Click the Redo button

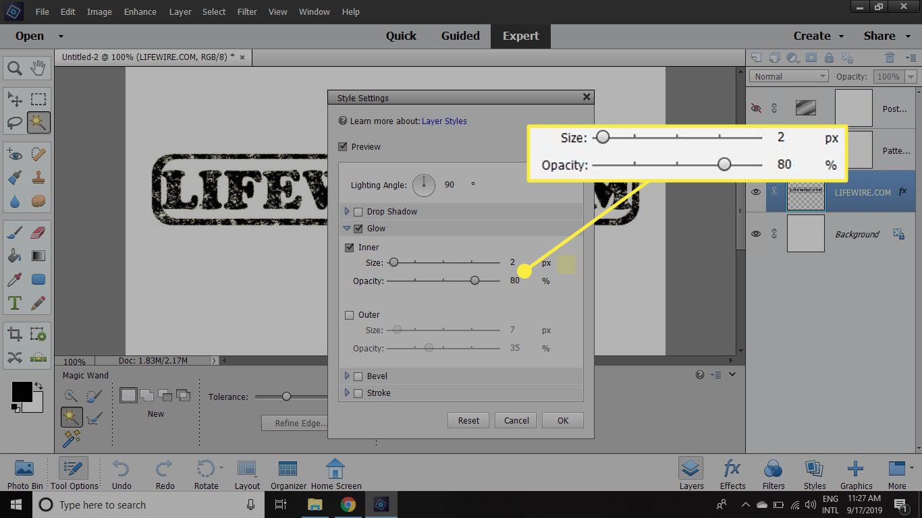pyautogui.click(x=165, y=474)
